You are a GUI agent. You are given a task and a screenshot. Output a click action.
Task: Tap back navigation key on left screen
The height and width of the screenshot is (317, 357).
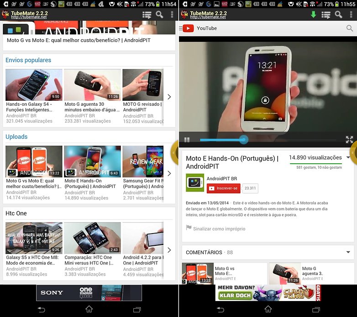pyautogui.click(x=41, y=310)
